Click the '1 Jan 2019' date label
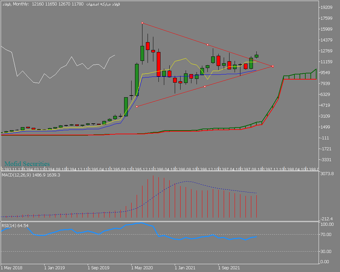 [x=54, y=268]
